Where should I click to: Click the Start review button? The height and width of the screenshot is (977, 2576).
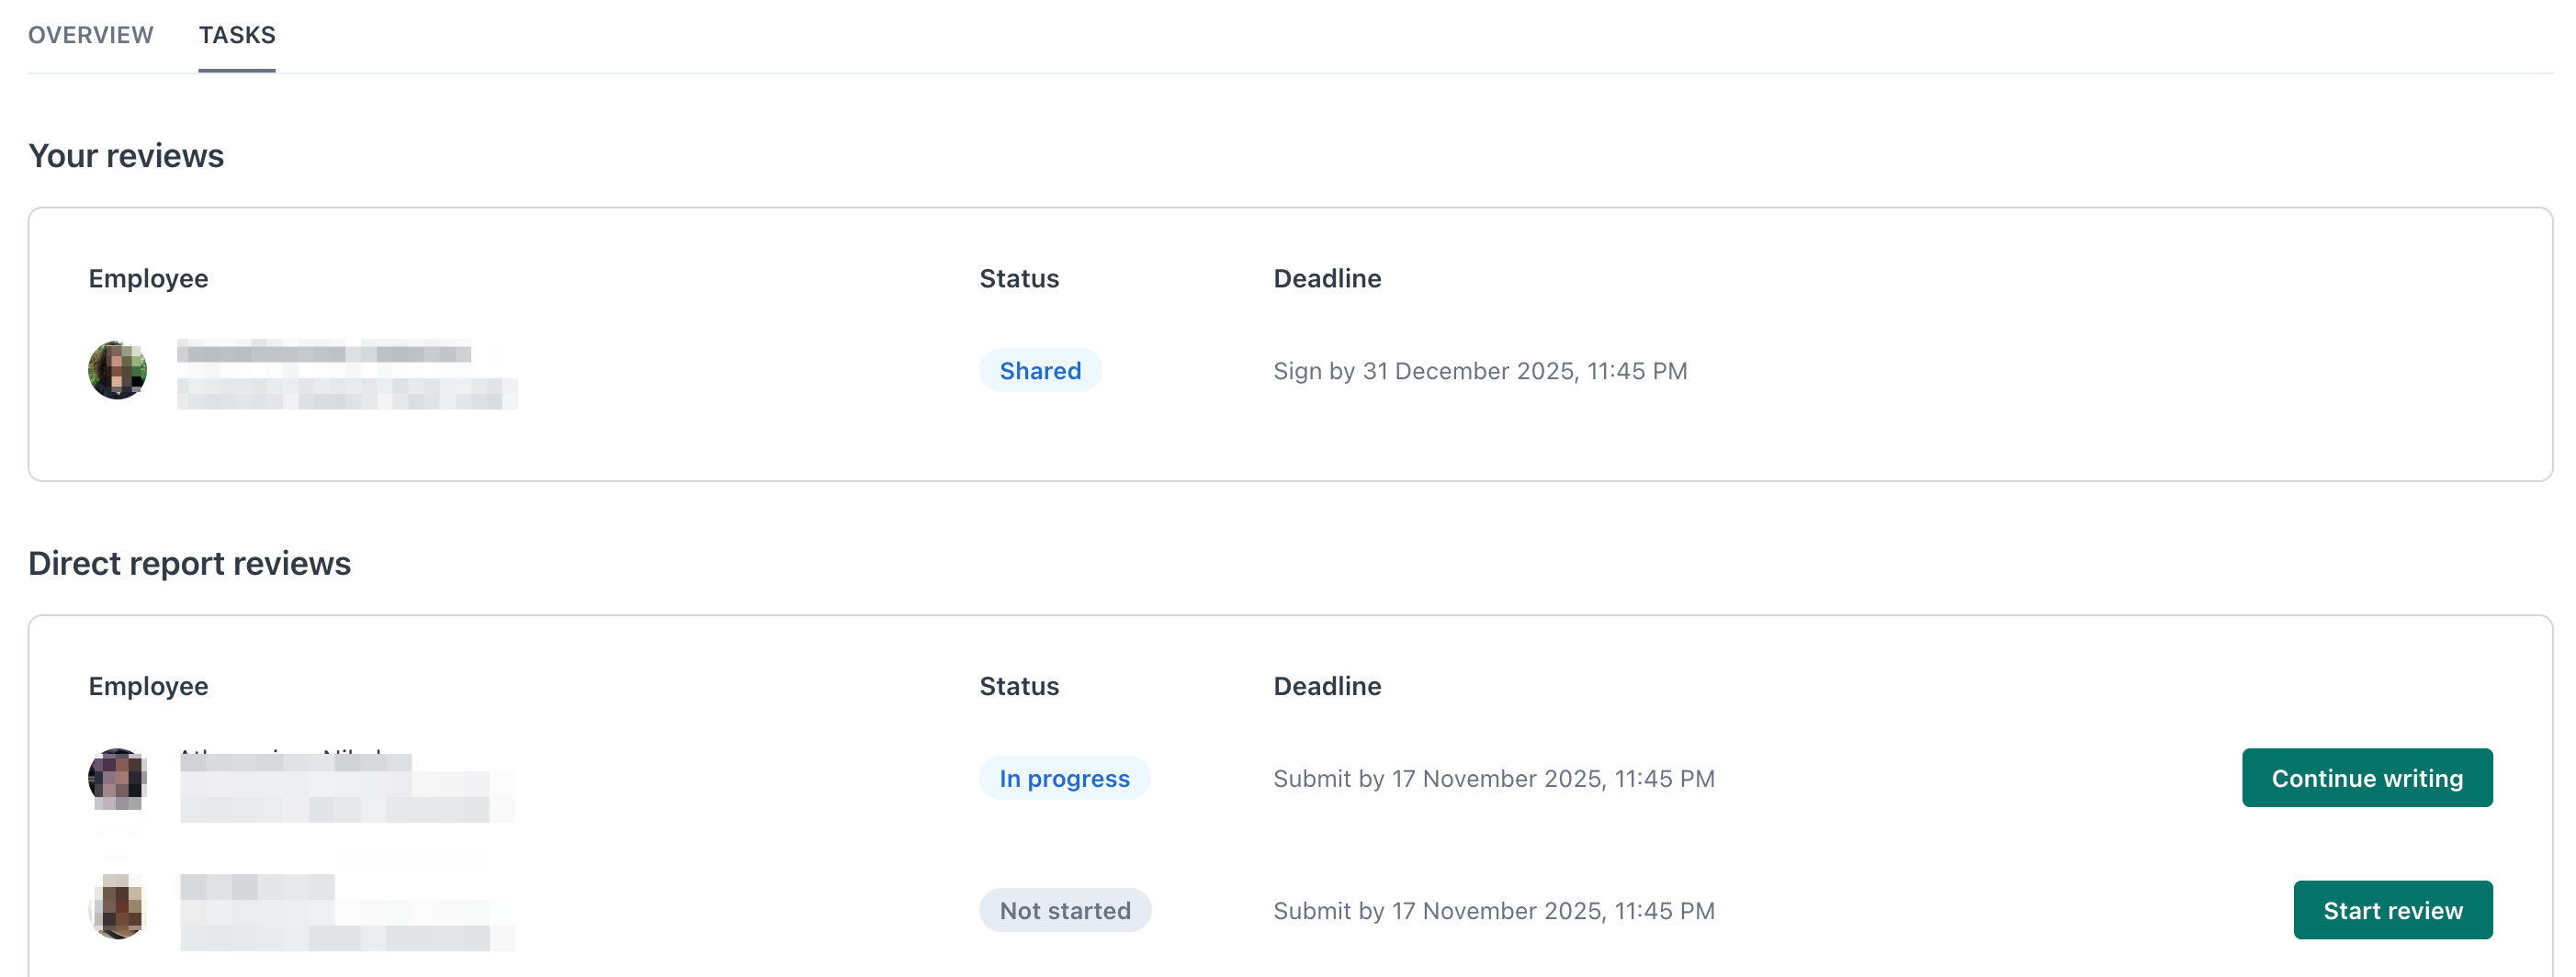[x=2391, y=910]
